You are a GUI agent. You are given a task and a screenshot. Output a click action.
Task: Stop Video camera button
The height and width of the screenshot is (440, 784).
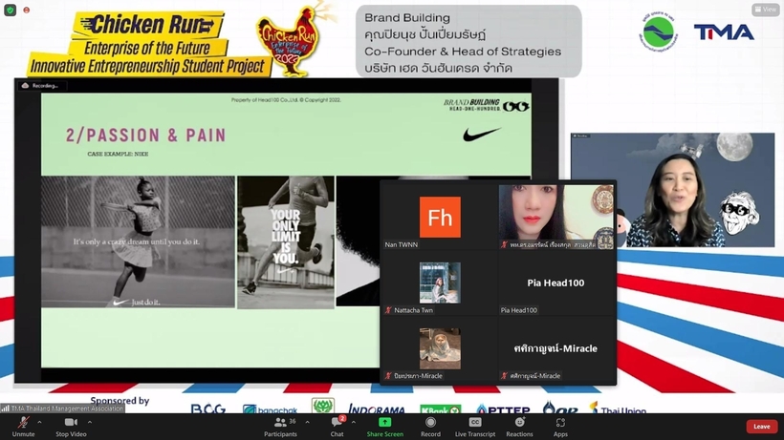pyautogui.click(x=71, y=427)
